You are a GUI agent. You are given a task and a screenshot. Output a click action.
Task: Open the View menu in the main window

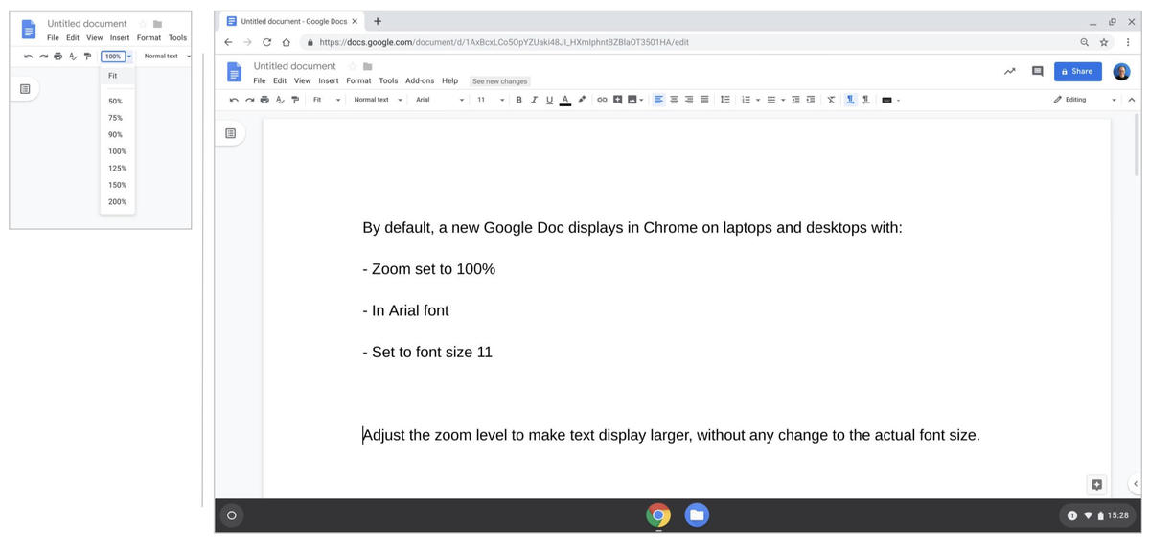click(x=302, y=81)
